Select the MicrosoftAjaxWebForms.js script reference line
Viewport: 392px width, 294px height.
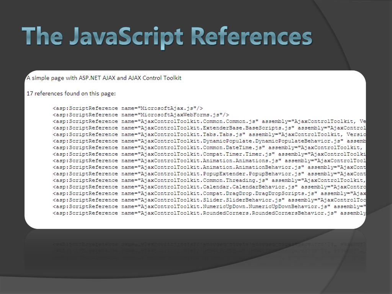(x=141, y=115)
